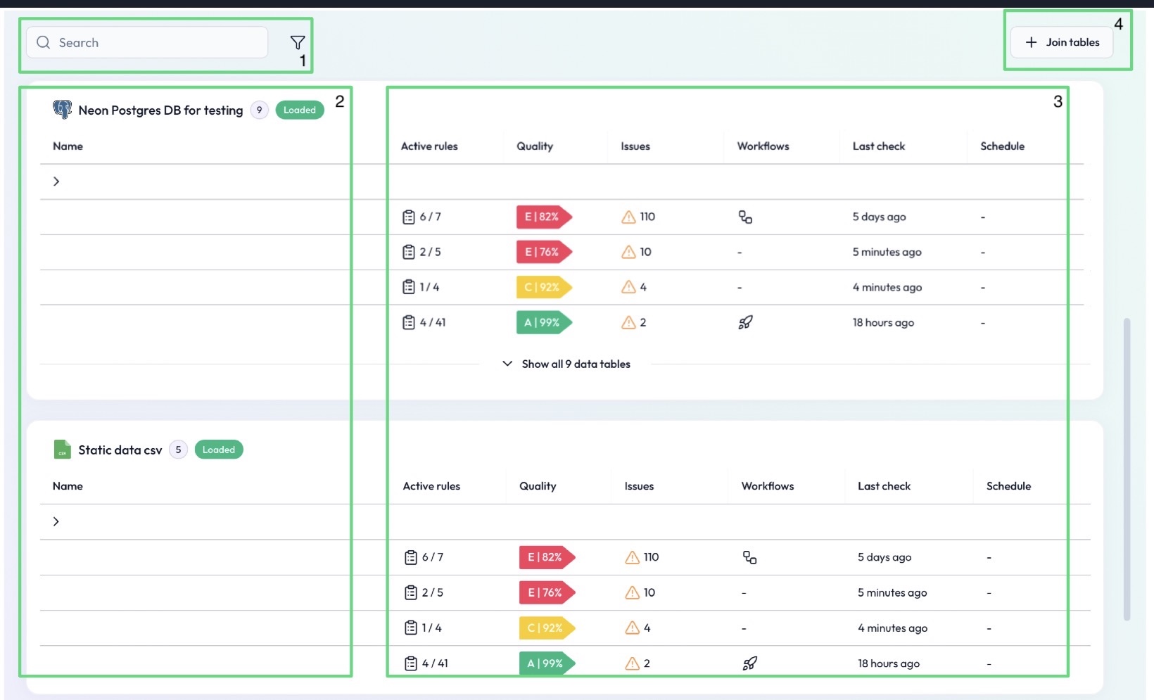This screenshot has width=1154, height=700.
Task: Expand Show all 9 data tables
Action: [x=566, y=364]
